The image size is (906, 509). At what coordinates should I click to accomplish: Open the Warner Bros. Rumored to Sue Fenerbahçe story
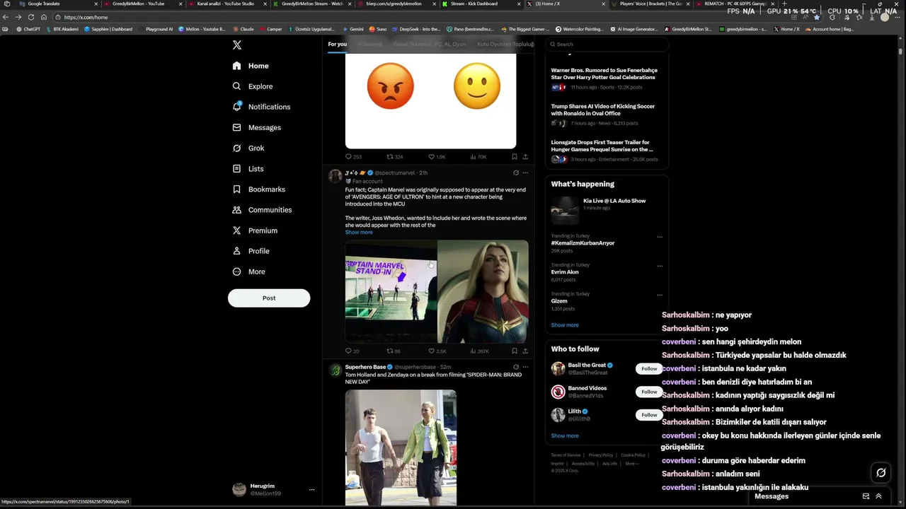click(607, 78)
